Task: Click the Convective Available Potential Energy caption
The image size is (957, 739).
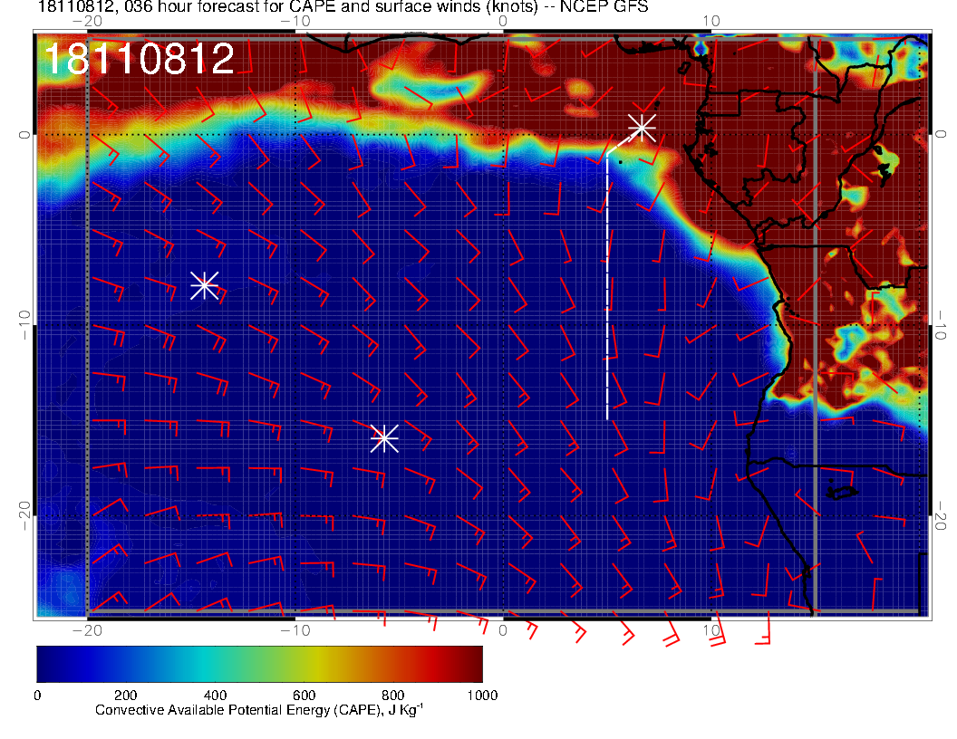Action: (259, 710)
